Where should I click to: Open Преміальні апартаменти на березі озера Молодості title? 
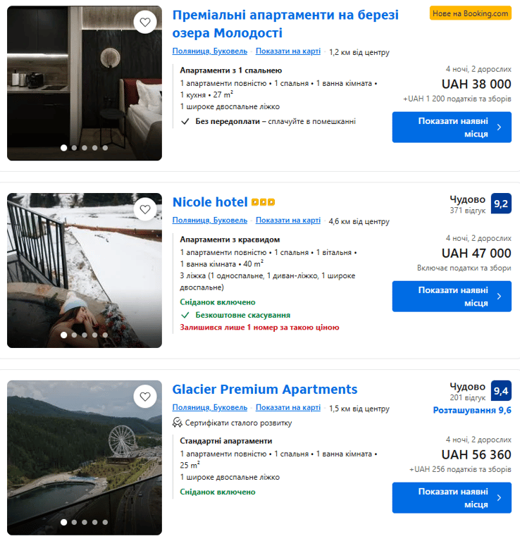pyautogui.click(x=285, y=24)
